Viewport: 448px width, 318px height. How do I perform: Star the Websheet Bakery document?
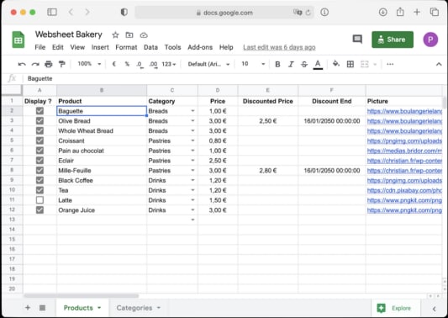tap(115, 35)
